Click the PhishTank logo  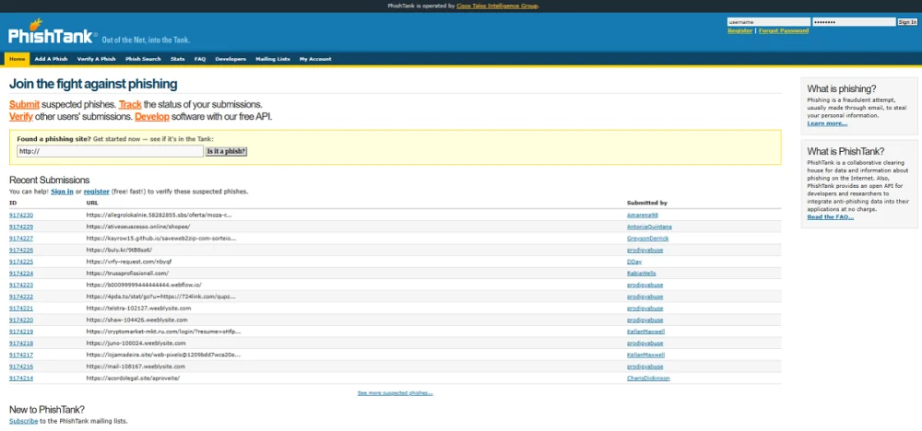click(x=53, y=36)
